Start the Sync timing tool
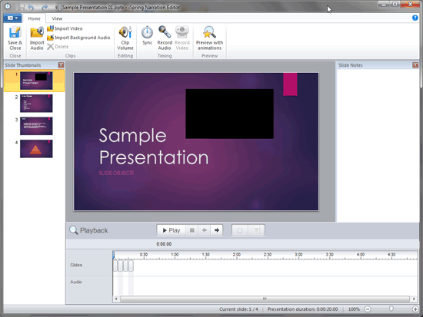 148,35
